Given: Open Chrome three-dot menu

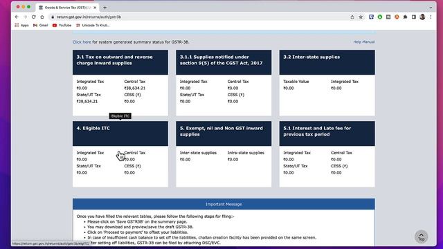Looking at the screenshot, I should (x=431, y=17).
